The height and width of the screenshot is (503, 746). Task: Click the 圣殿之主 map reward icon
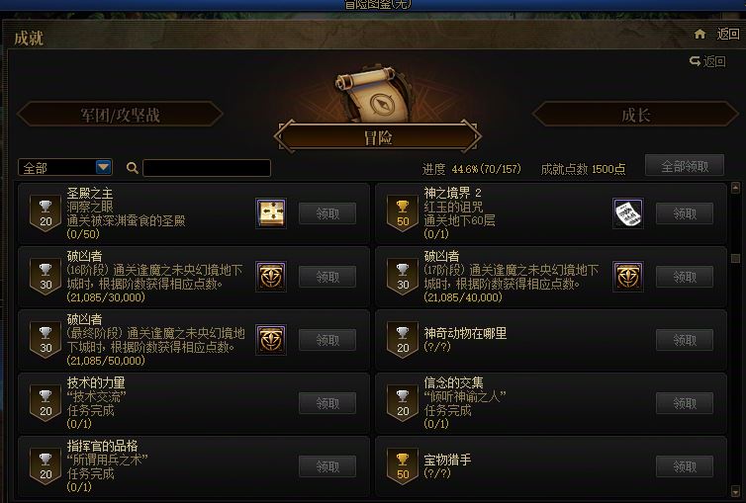[271, 213]
